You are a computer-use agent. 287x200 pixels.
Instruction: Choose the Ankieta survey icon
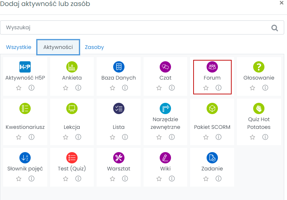tap(72, 67)
